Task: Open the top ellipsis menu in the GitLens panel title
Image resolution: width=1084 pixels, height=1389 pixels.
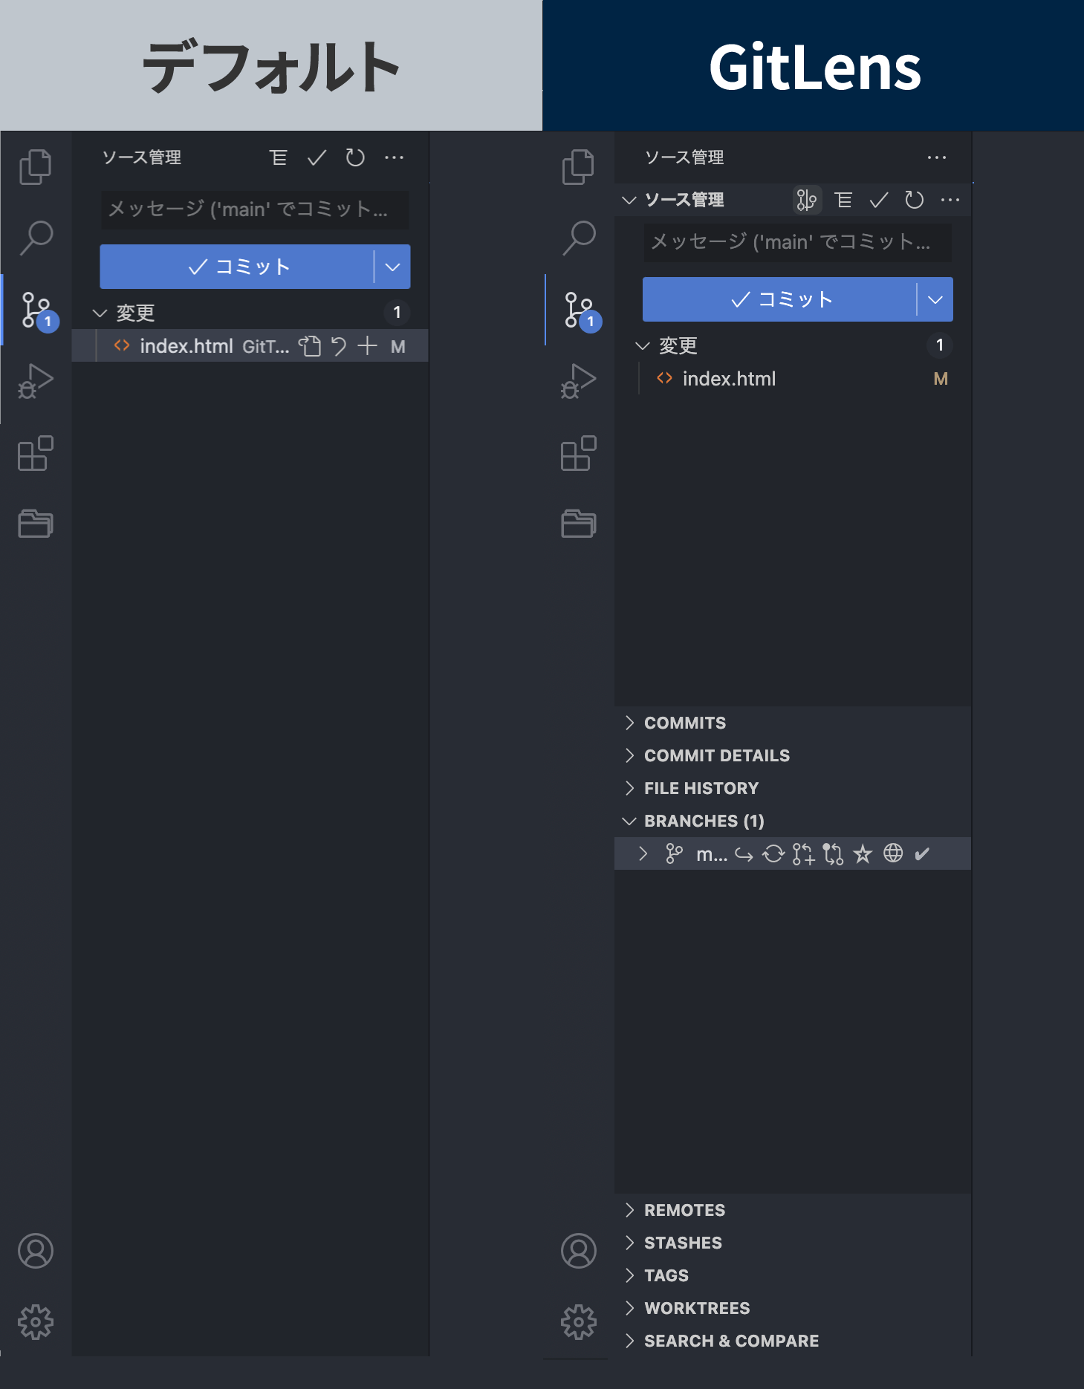Action: [x=937, y=157]
